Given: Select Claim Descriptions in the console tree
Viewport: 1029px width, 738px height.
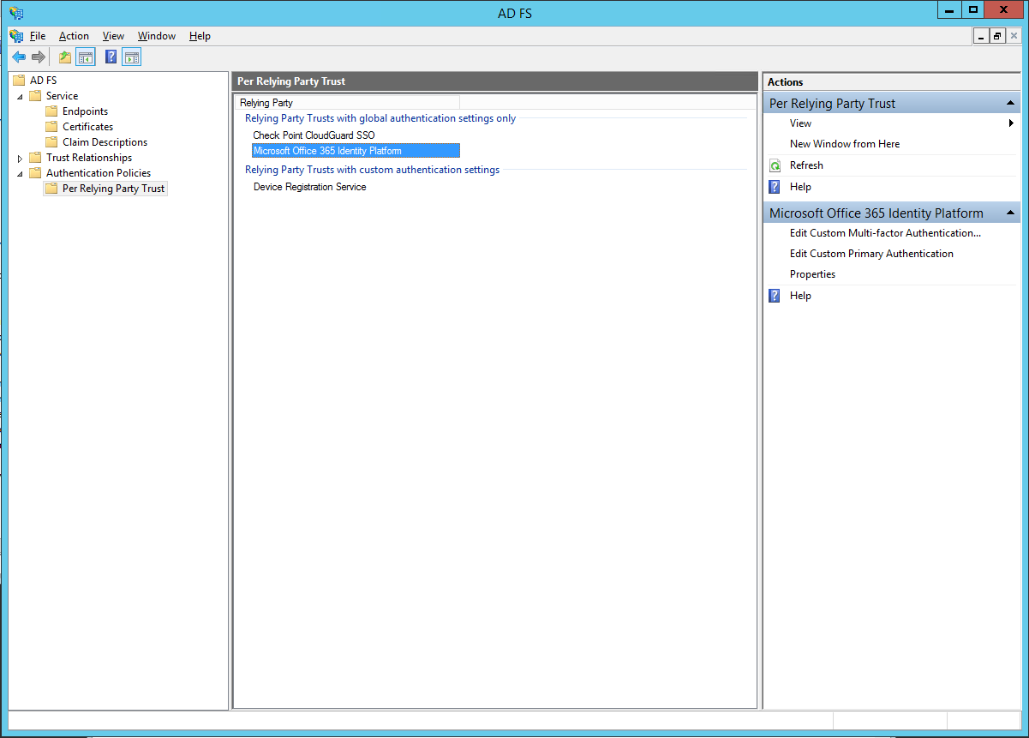Looking at the screenshot, I should point(105,142).
